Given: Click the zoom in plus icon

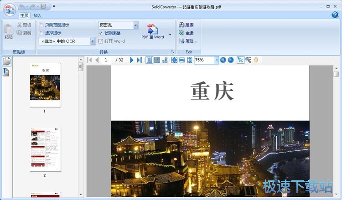Looking at the screenshot, I should tap(223, 60).
